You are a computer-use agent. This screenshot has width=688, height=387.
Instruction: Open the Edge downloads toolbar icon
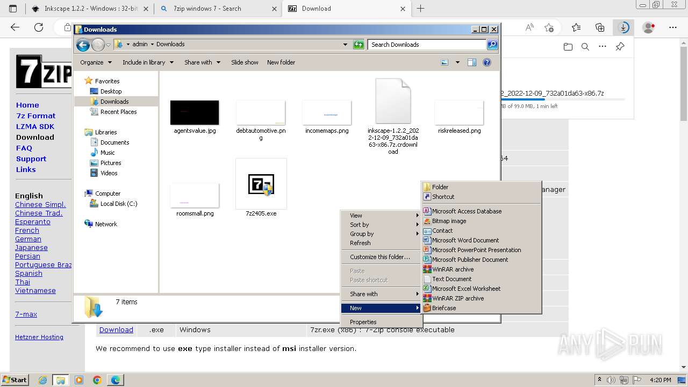tap(623, 27)
